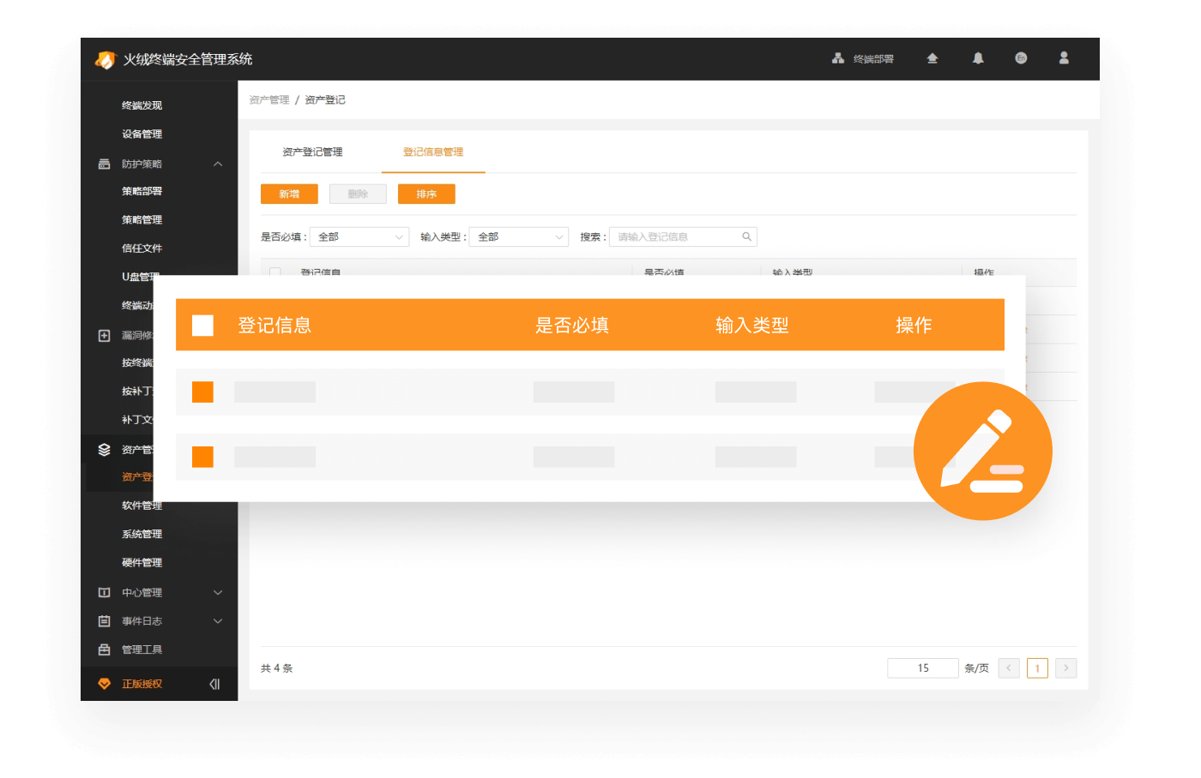
Task: Click the notification bell icon
Action: click(x=978, y=58)
